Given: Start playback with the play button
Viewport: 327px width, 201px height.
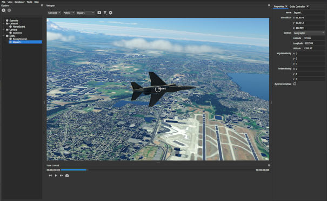Looking at the screenshot, I should 56,176.
